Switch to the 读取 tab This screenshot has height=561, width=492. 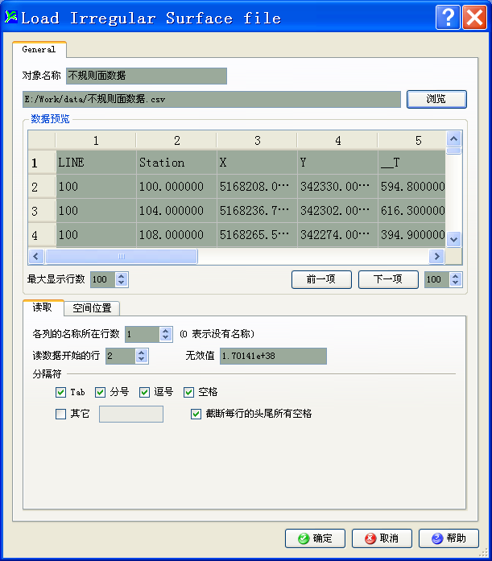pyautogui.click(x=43, y=307)
